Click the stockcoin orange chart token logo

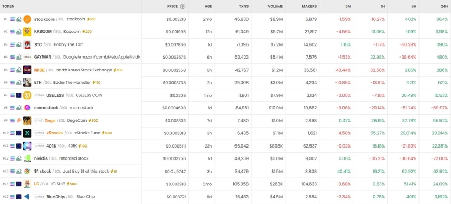(27, 19)
